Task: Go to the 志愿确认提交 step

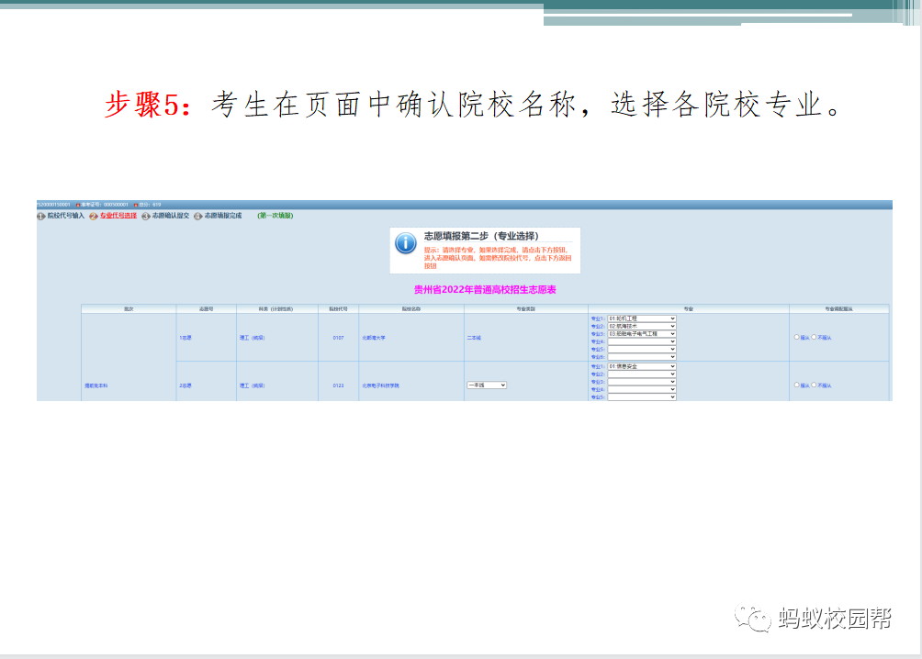Action: point(171,216)
